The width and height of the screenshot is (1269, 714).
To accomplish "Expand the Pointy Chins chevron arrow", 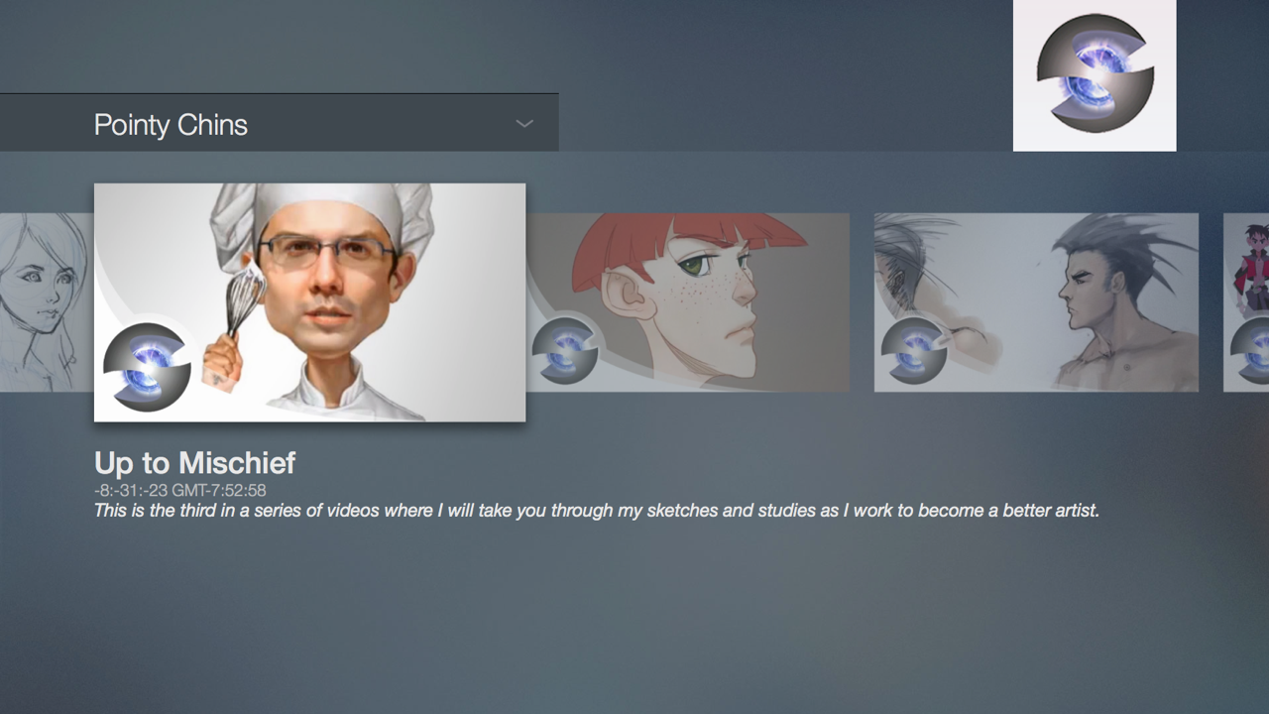I will point(524,124).
